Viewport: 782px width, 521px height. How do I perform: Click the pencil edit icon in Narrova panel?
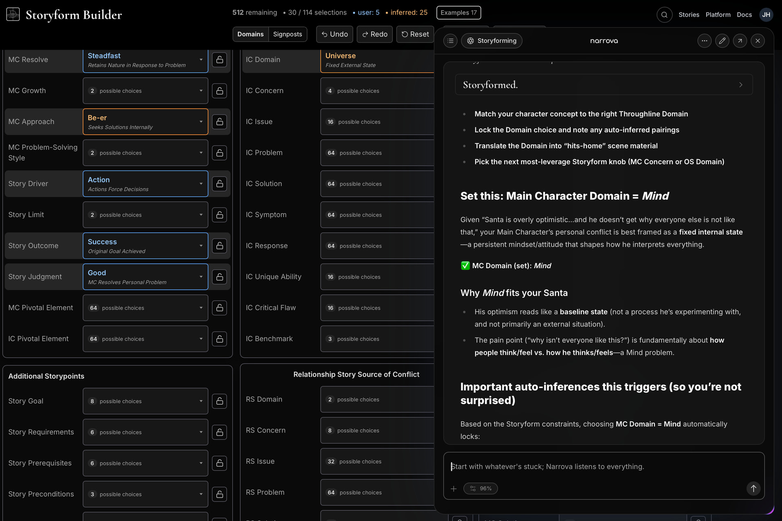pos(722,41)
